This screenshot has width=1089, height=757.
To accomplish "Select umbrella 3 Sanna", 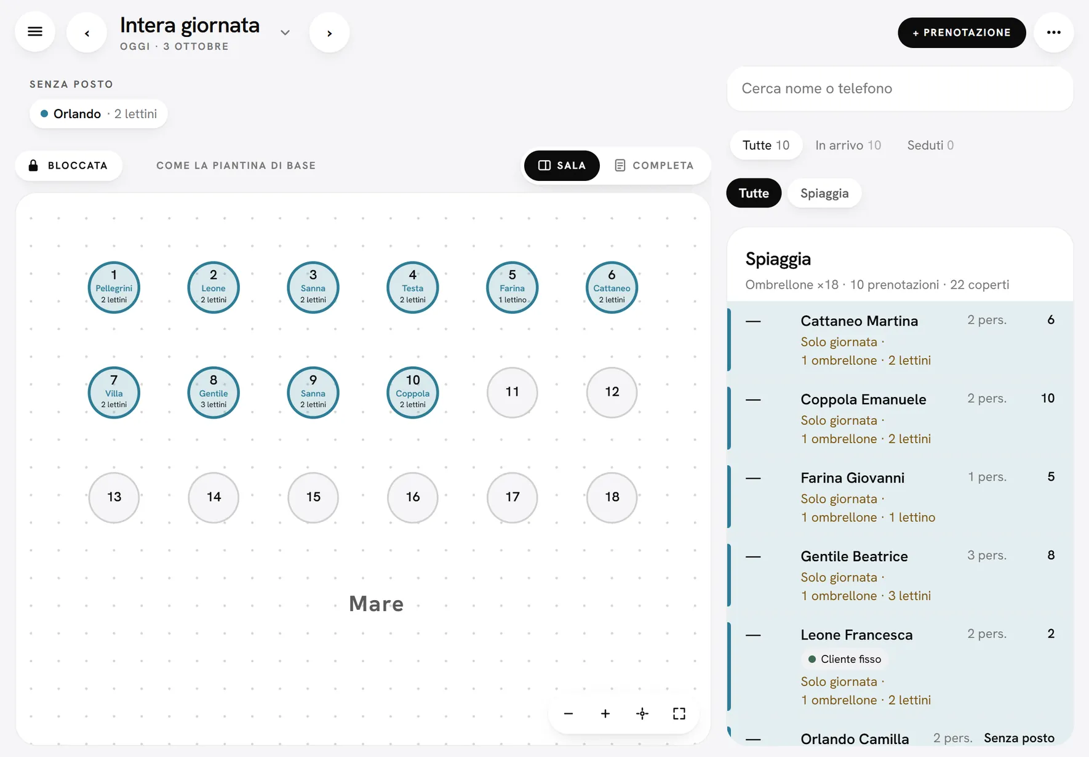I will [313, 287].
